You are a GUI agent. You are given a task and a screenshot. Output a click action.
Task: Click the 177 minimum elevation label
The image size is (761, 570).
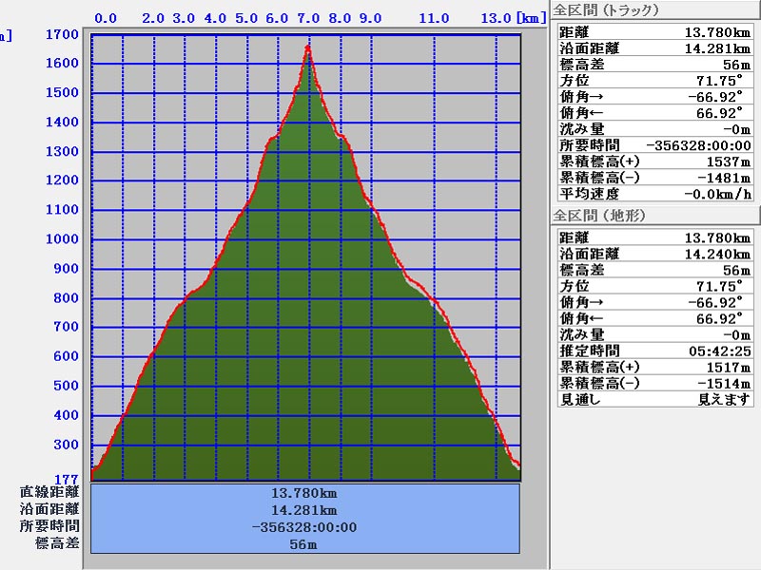65,477
